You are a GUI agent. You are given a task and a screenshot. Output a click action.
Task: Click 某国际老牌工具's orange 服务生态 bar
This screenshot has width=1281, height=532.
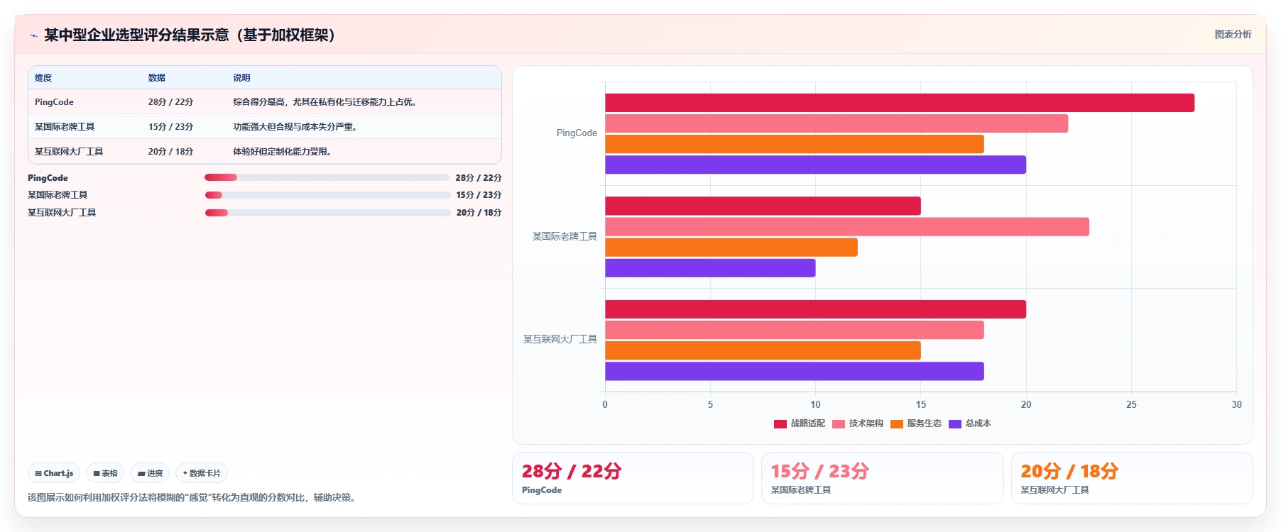coord(731,248)
